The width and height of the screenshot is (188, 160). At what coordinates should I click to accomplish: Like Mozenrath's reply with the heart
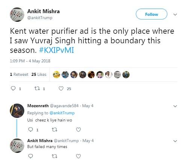pyautogui.click(x=79, y=130)
